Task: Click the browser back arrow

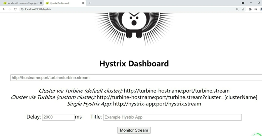Action: pos(4,9)
